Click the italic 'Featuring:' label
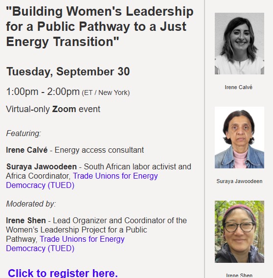 pos(23,133)
